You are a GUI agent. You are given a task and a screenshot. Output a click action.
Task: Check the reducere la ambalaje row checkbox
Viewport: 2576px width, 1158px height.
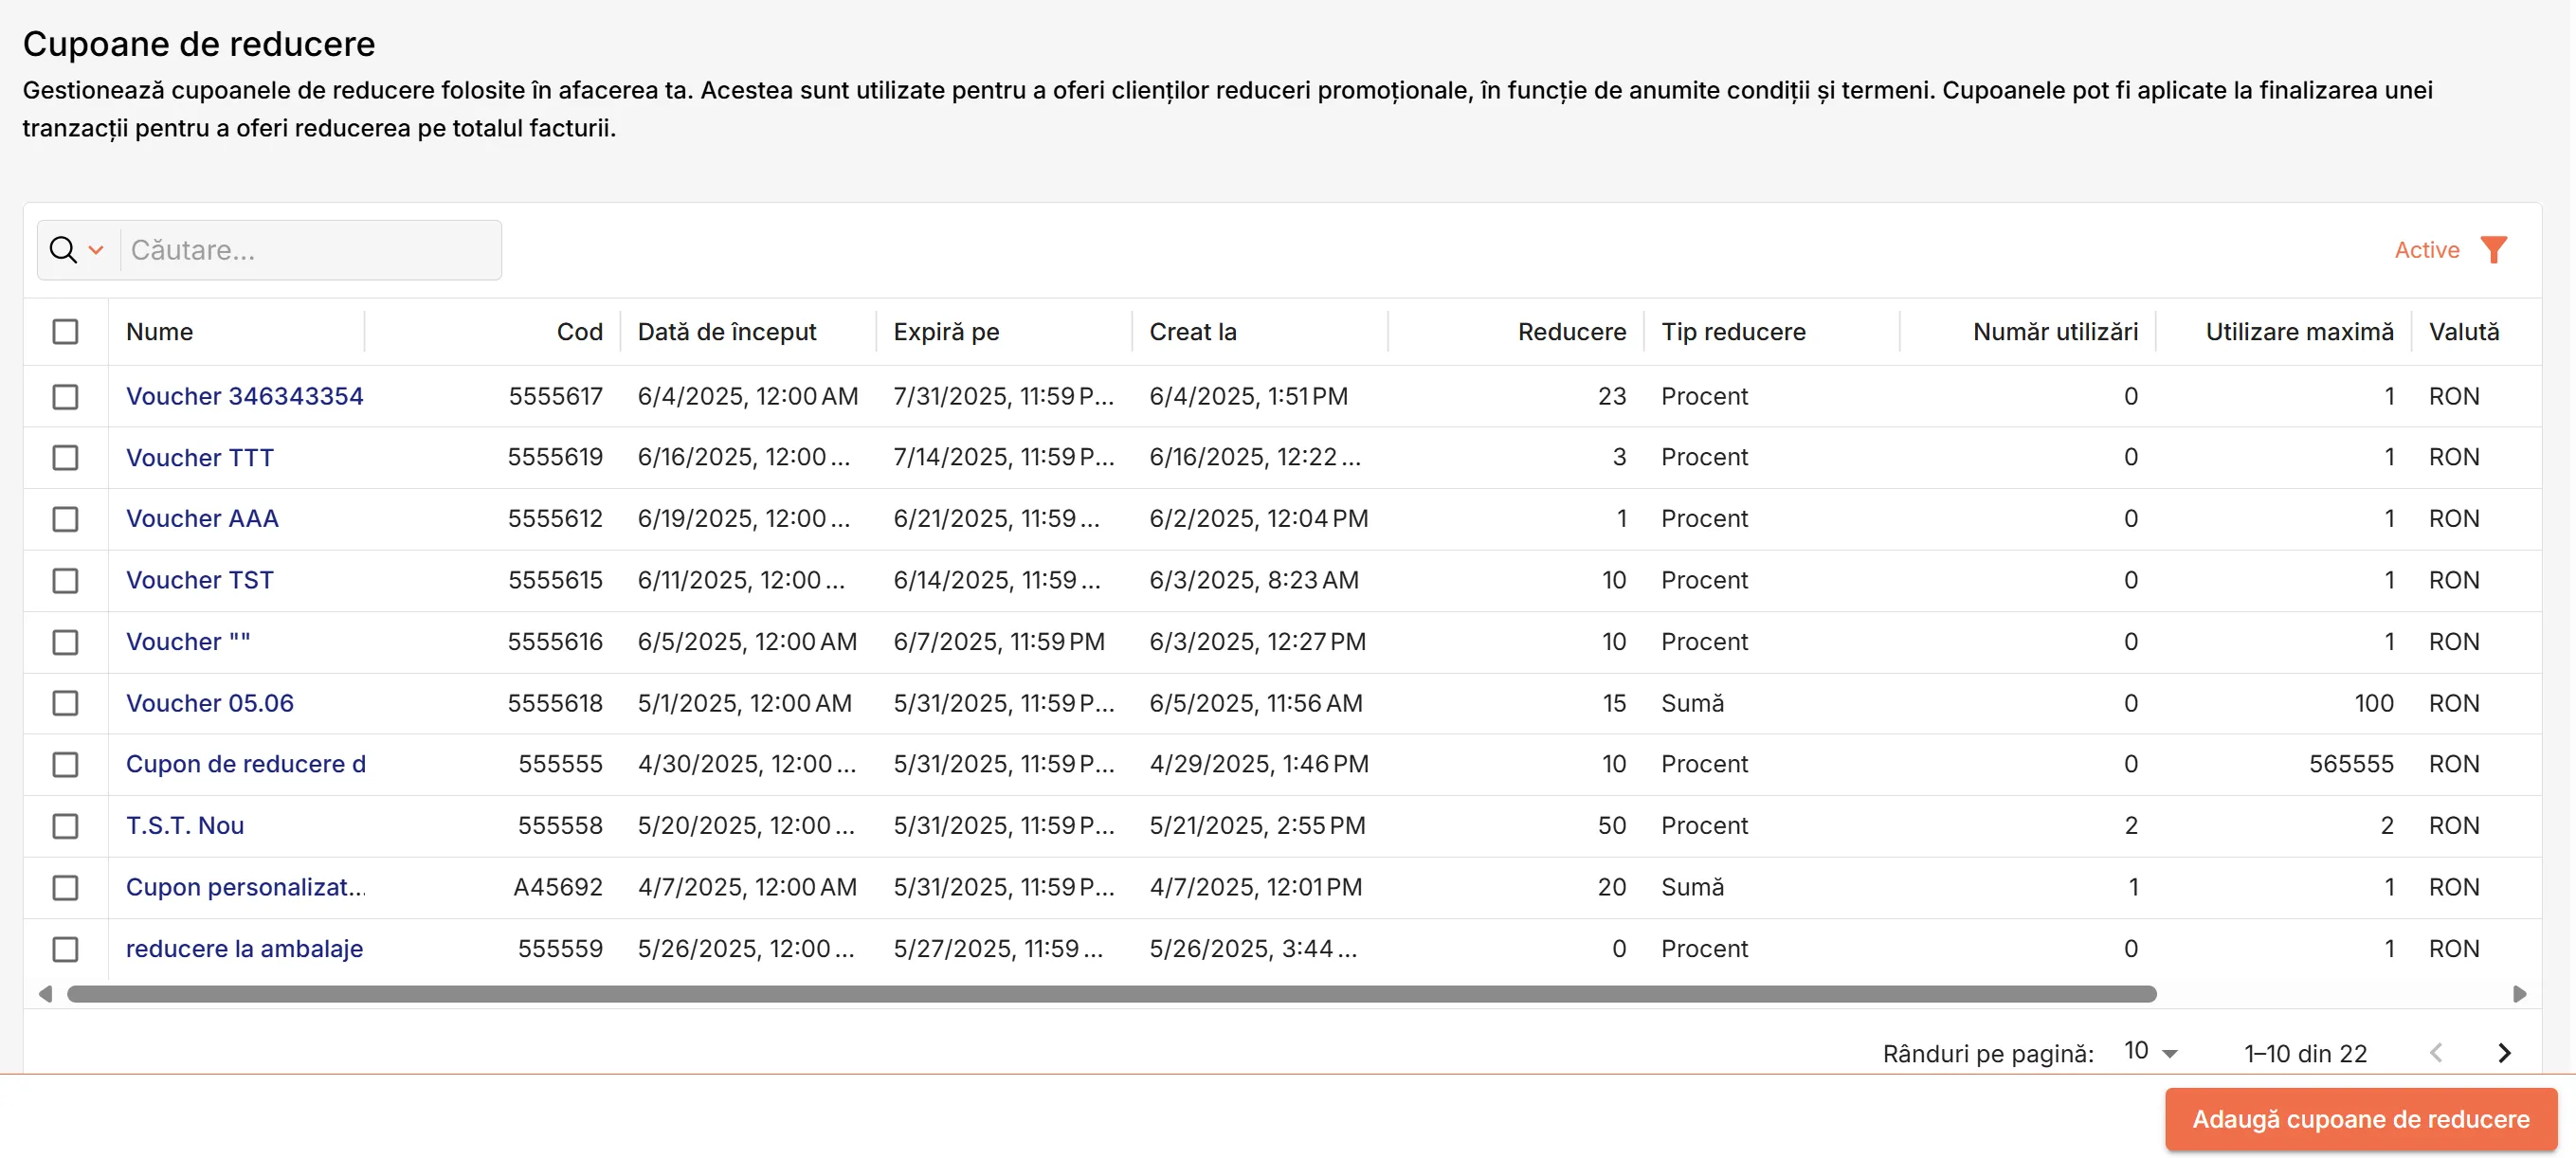(x=65, y=949)
